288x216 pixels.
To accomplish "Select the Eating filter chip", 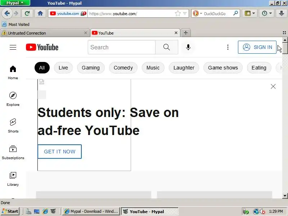I will (259, 68).
